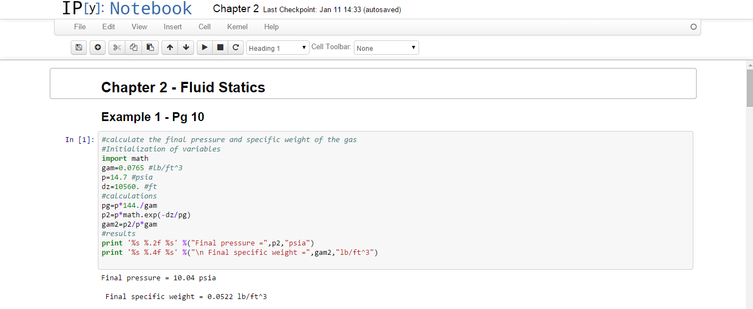Open the Cell Toolbar None dropdown
The width and height of the screenshot is (753, 309).
pos(386,48)
